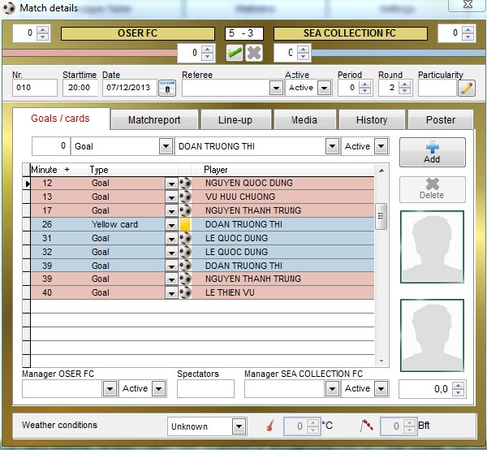Click the lower player photo placeholder
487x450 pixels.
click(x=433, y=335)
